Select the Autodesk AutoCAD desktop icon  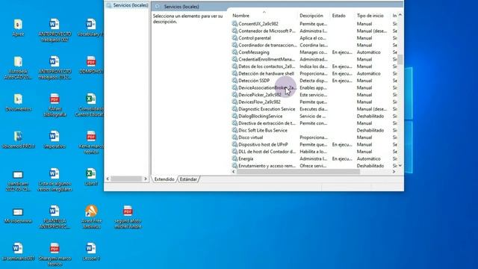tap(18, 61)
